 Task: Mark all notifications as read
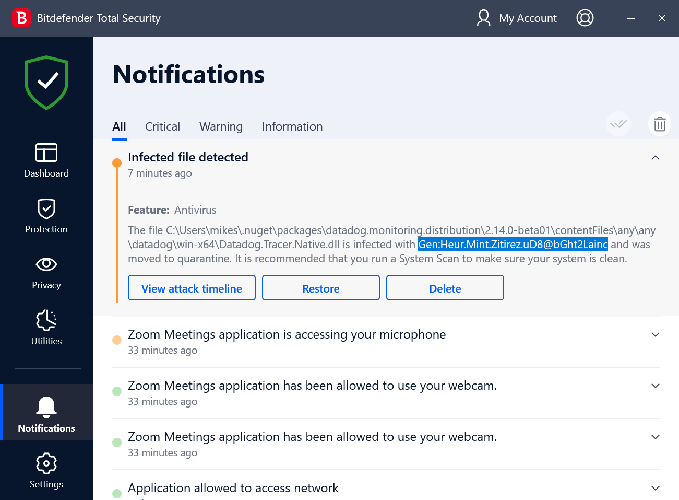(x=618, y=124)
